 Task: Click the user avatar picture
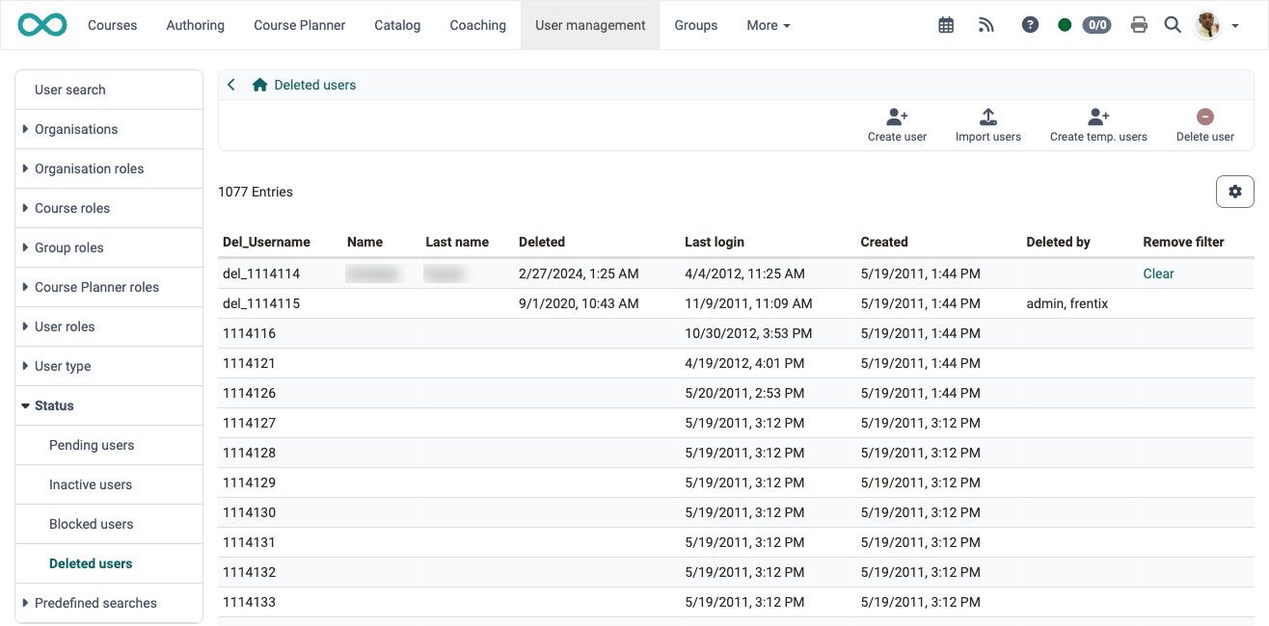1207,25
